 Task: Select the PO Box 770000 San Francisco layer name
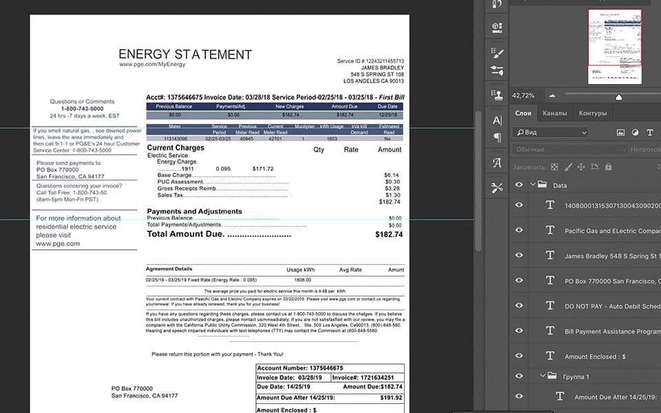click(x=613, y=281)
